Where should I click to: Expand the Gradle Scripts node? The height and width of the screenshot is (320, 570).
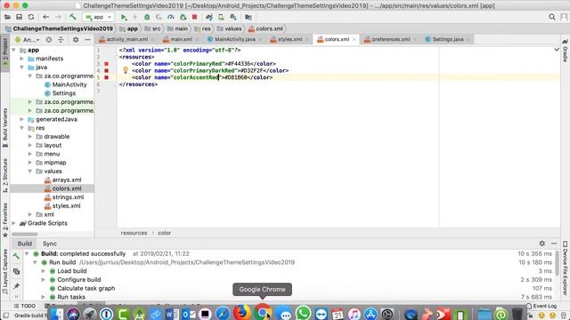click(x=14, y=223)
